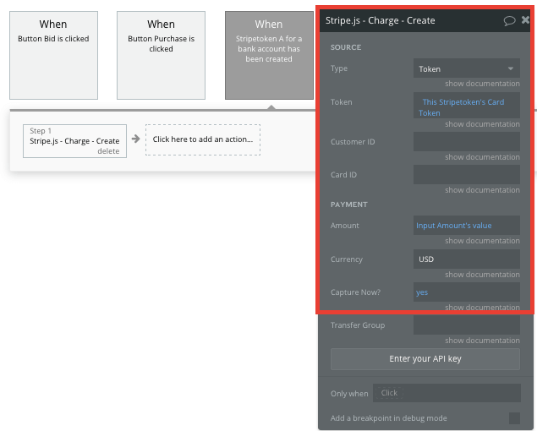The width and height of the screenshot is (537, 431).
Task: Edit Amount expression Input Amount's value
Action: click(467, 226)
